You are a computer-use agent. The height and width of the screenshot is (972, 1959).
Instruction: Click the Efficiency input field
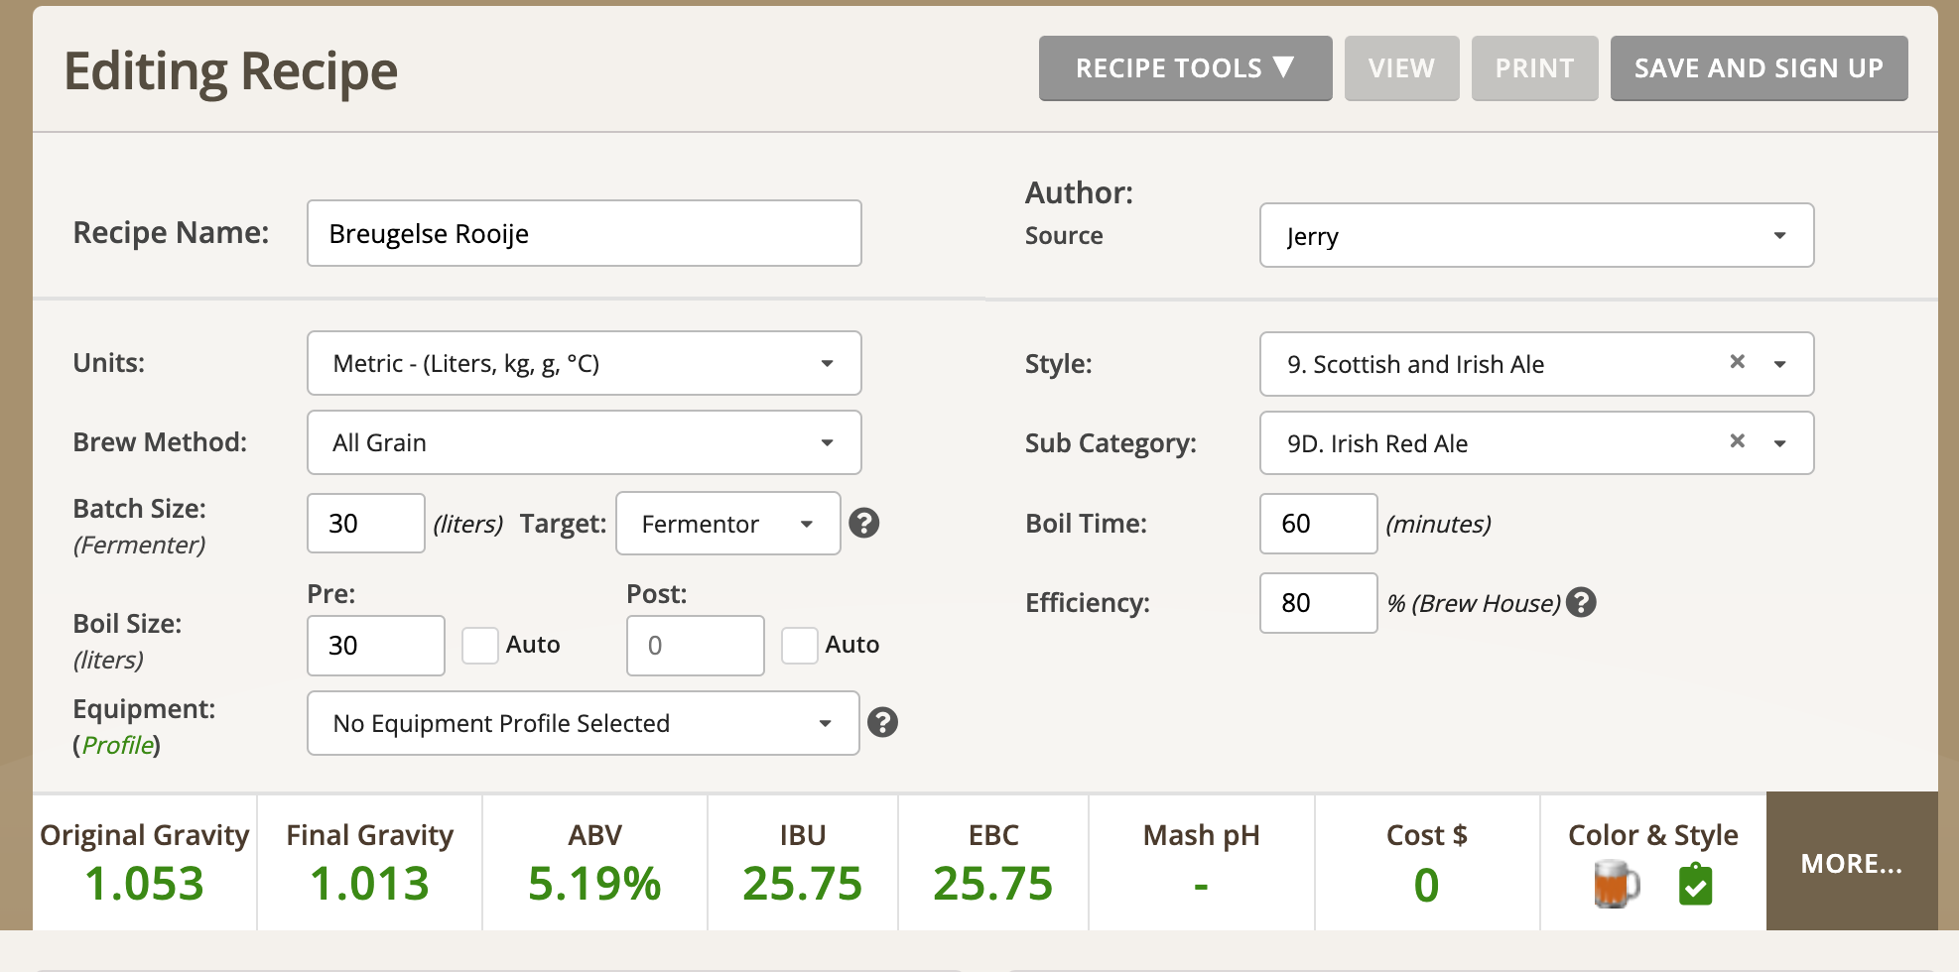point(1318,603)
